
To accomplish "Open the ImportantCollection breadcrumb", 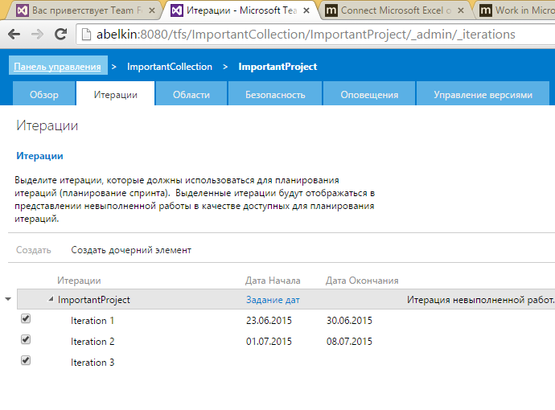I will (170, 67).
